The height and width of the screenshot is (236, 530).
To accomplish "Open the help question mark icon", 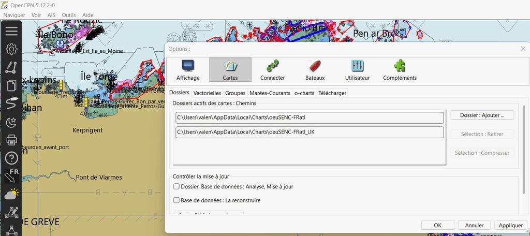I will pos(11,158).
